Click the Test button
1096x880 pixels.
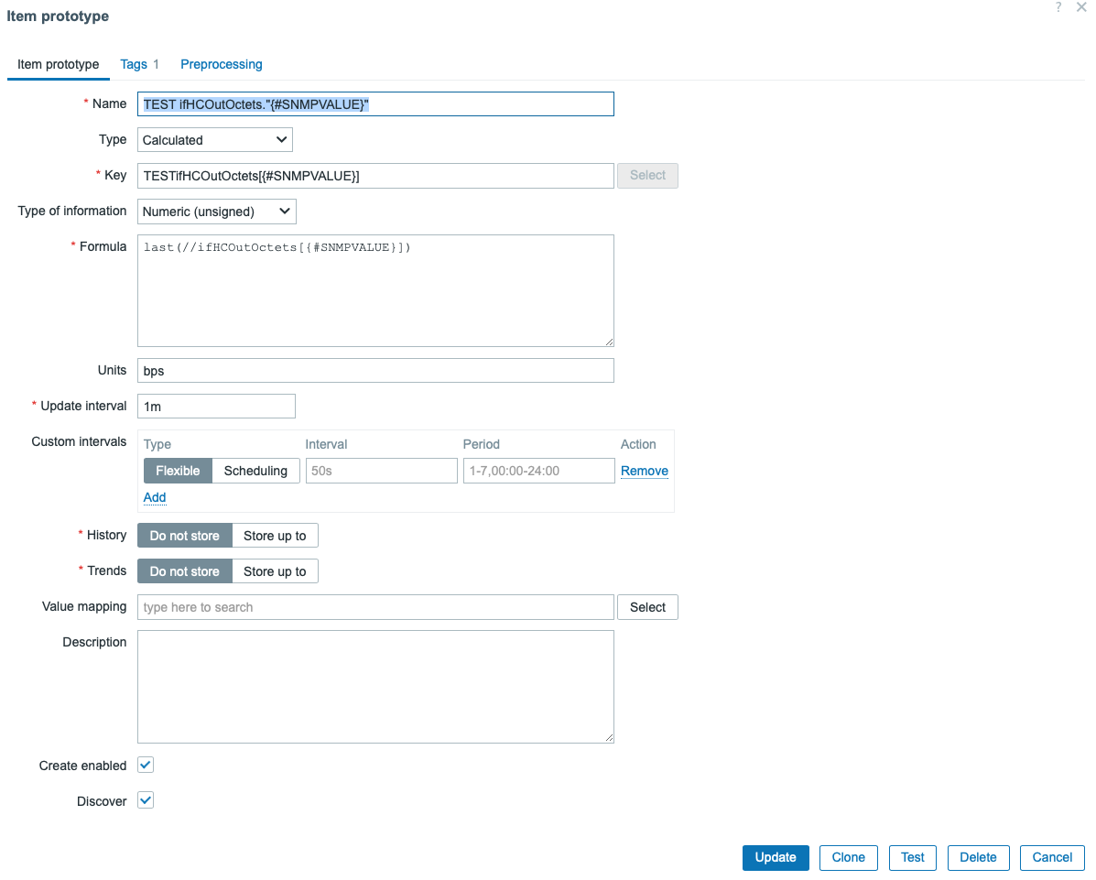[913, 857]
